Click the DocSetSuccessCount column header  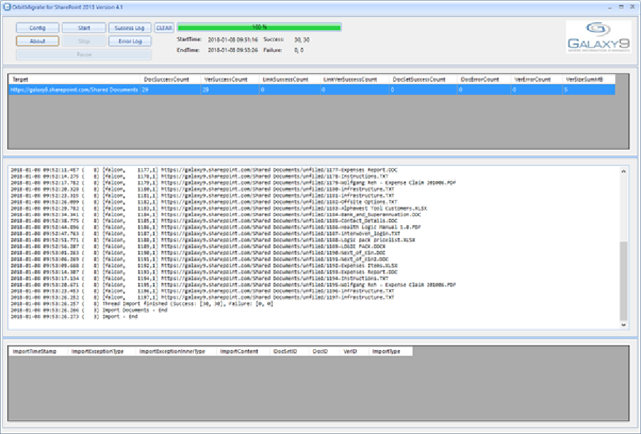click(423, 79)
